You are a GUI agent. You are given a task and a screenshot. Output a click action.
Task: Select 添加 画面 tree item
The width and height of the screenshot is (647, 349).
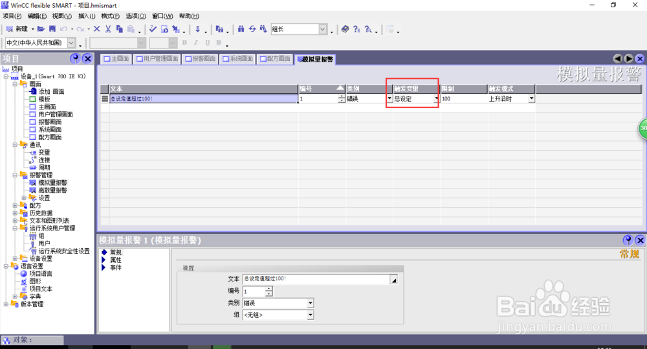click(x=51, y=92)
